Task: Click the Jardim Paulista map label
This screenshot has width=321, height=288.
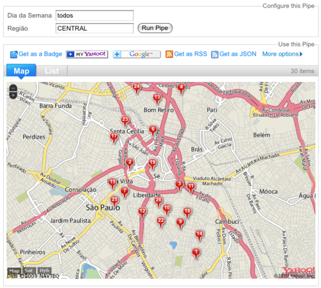Action: point(71,221)
